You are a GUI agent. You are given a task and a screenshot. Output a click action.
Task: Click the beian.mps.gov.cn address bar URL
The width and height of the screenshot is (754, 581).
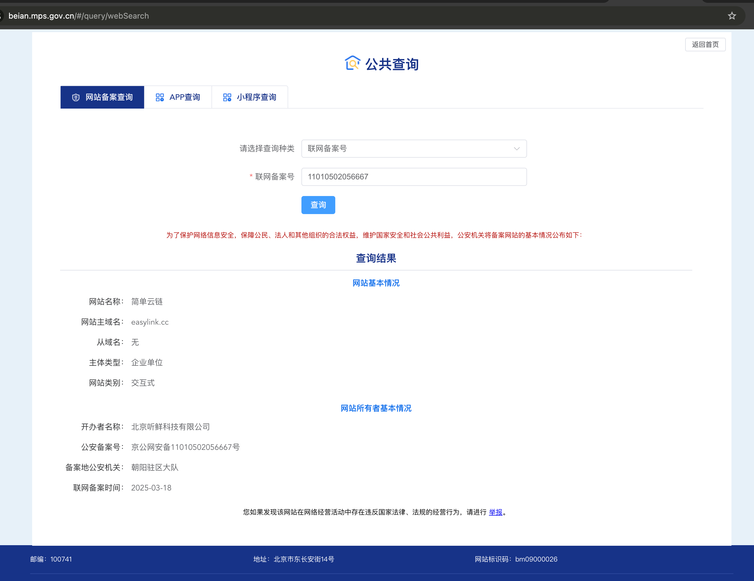[x=79, y=16]
